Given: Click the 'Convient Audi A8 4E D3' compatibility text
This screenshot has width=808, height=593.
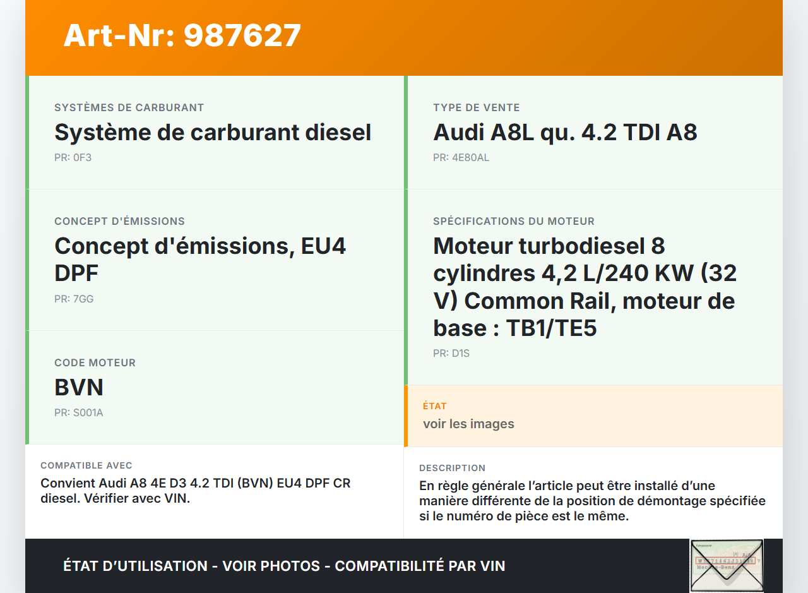Looking at the screenshot, I should pos(196,491).
